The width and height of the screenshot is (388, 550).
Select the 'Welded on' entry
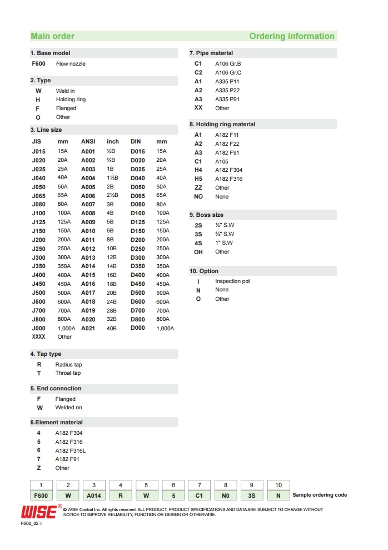click(x=69, y=408)
